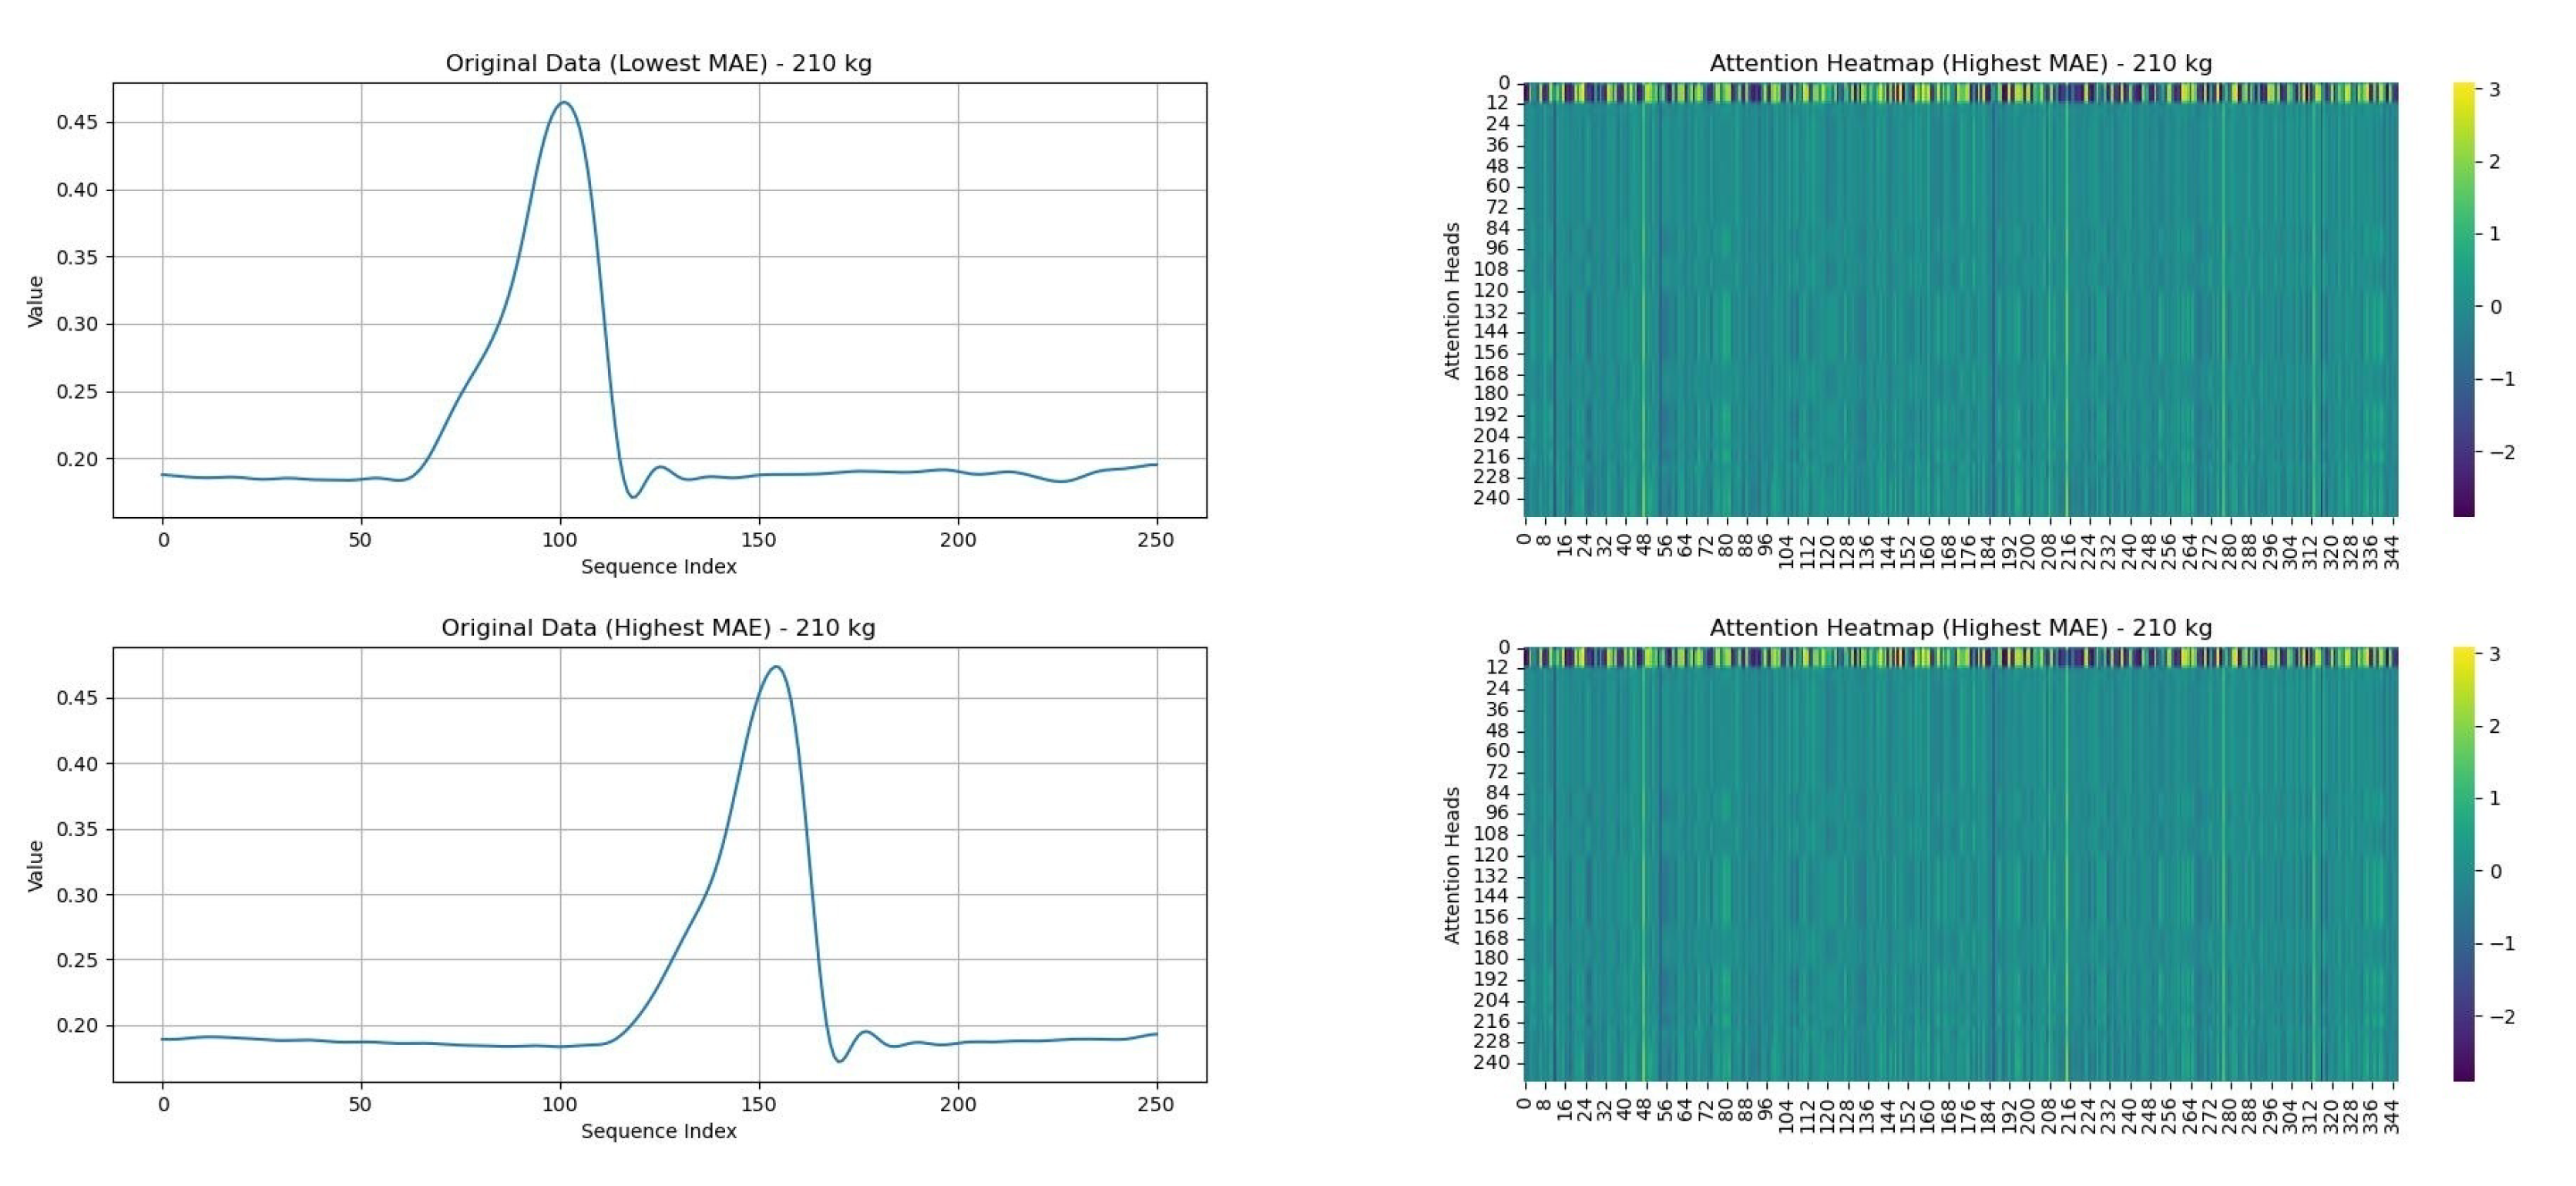Click y-tick '180' on the lower heatmap

[1491, 958]
